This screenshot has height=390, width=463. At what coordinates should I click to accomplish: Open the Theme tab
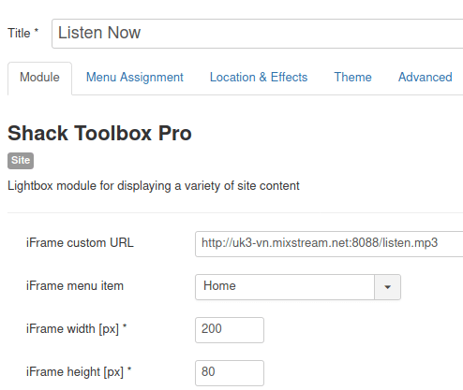click(353, 77)
